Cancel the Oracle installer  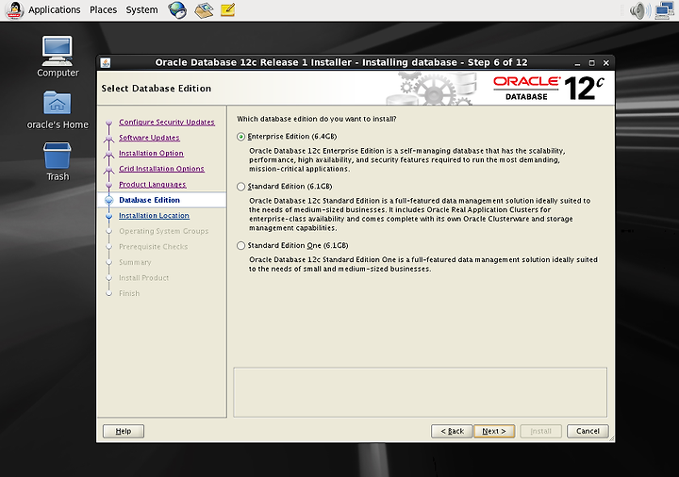(588, 431)
